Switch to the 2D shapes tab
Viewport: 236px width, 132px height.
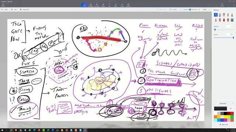(91, 5)
